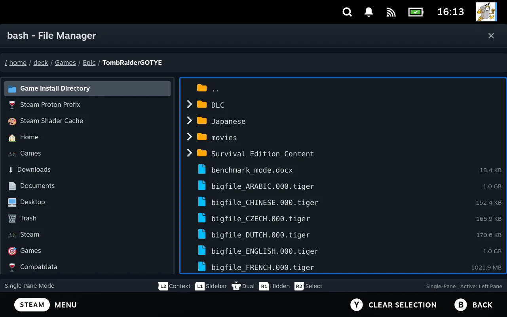The width and height of the screenshot is (507, 317).
Task: Select TombRaiderGOTYE breadcrumb segment
Action: (x=132, y=63)
